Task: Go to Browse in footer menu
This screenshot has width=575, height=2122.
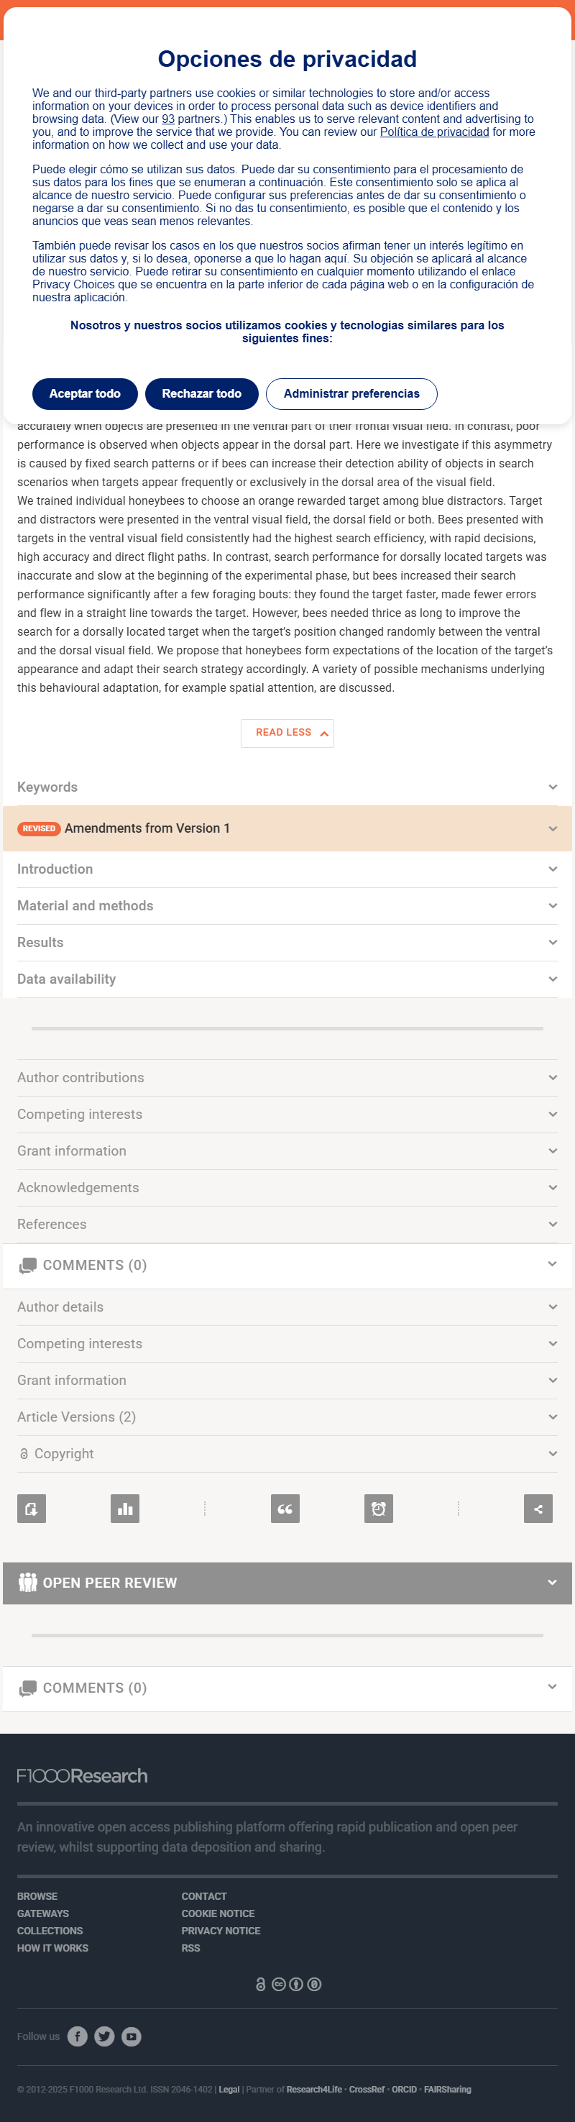Action: (x=37, y=1896)
